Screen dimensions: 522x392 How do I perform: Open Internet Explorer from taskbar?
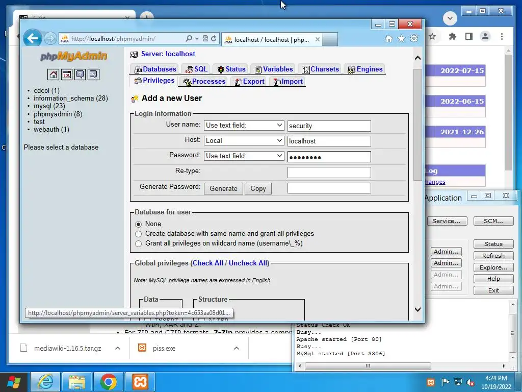point(45,382)
